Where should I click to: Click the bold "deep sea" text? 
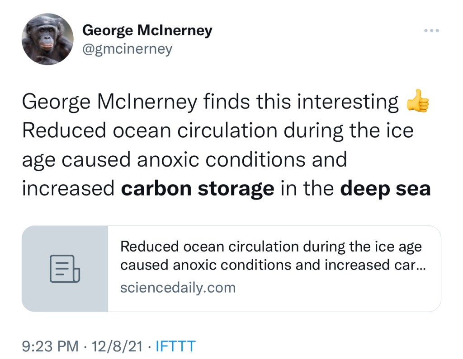click(x=385, y=189)
